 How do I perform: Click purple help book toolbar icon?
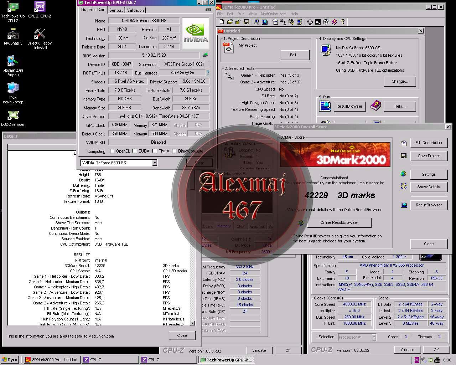pos(334,22)
